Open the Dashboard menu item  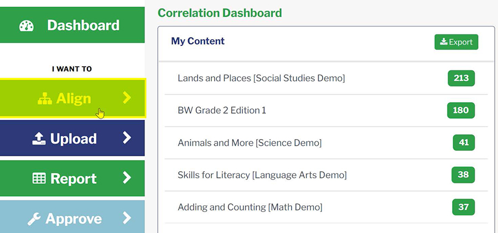[83, 25]
